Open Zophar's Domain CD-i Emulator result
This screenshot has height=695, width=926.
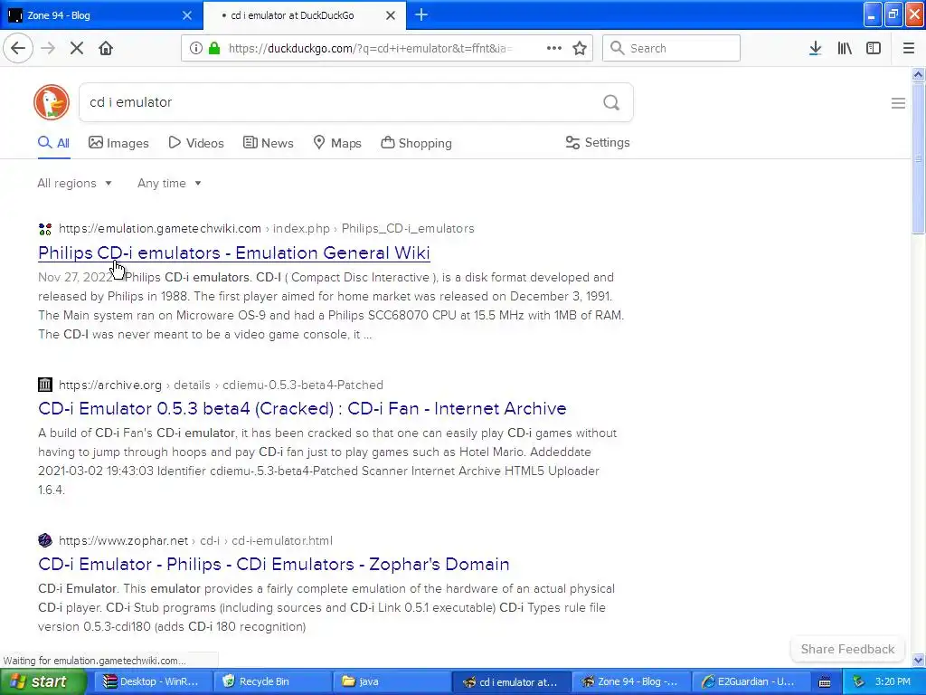(x=273, y=564)
